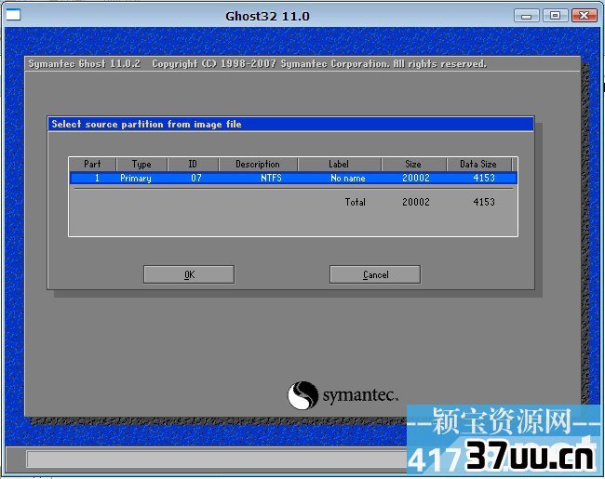
Task: Confirm selection with the OK button
Action: point(189,274)
